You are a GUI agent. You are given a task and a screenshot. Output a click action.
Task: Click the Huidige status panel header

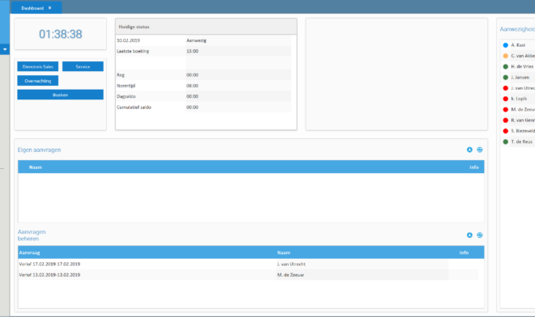coord(206,27)
